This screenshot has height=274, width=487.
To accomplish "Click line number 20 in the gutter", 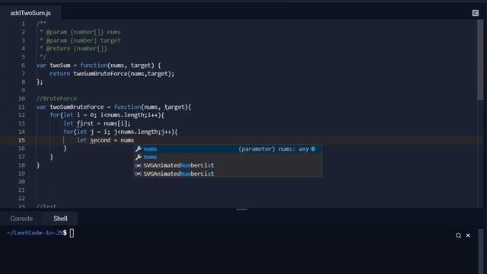I will (x=21, y=181).
